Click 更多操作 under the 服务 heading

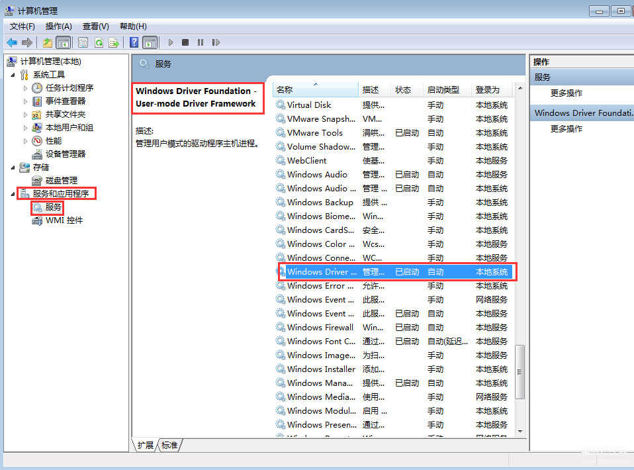pyautogui.click(x=566, y=93)
